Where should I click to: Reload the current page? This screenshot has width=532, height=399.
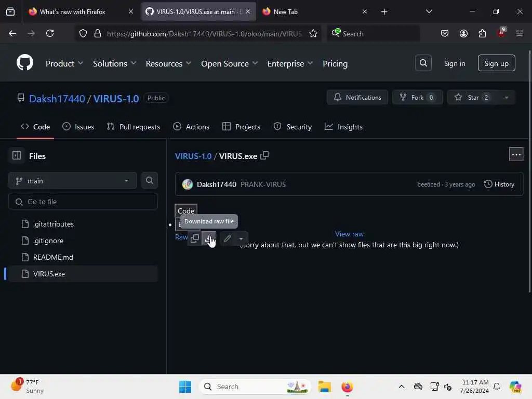click(x=50, y=33)
